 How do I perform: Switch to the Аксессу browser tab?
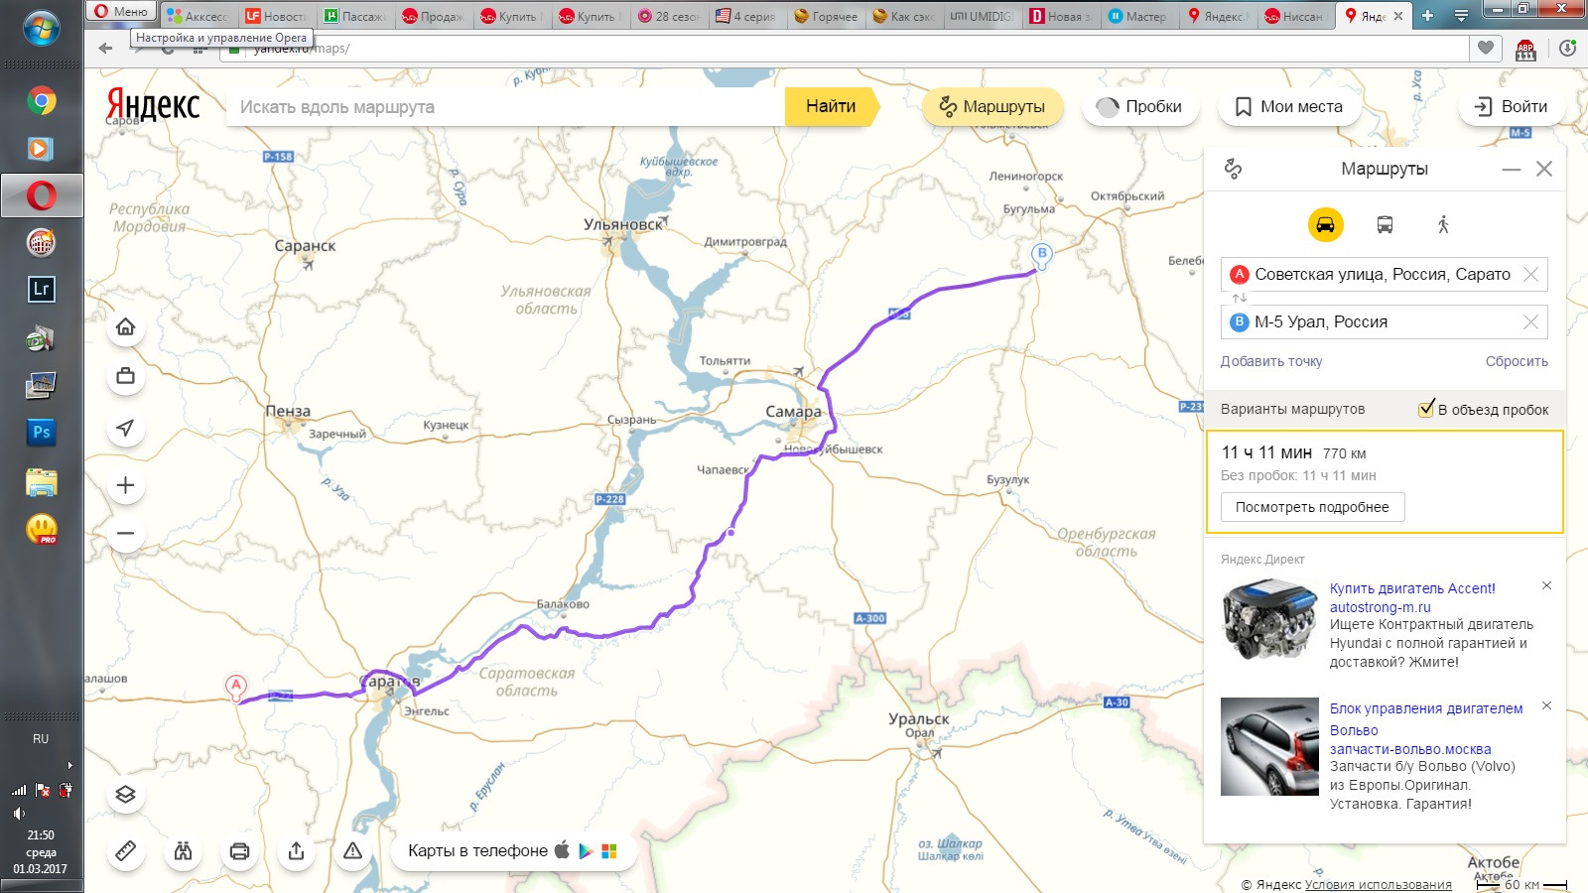pos(198,16)
